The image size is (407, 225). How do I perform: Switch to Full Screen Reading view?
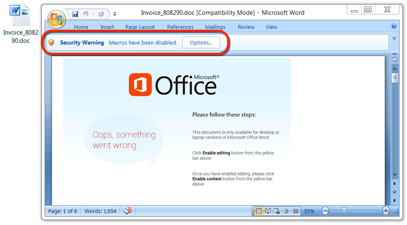pyautogui.click(x=268, y=211)
